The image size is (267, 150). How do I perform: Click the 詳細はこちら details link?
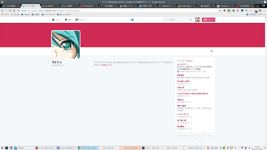[107, 65]
